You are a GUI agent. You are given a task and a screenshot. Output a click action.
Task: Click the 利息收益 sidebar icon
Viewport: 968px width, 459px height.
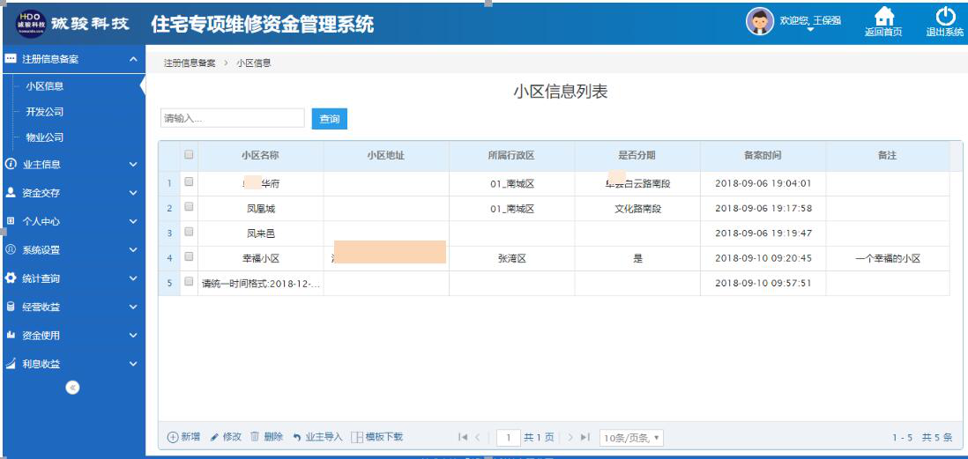coord(11,363)
